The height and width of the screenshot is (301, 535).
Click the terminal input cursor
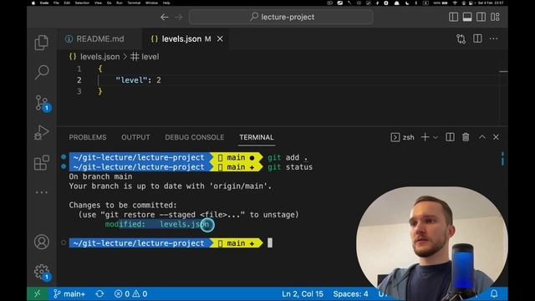tap(270, 243)
